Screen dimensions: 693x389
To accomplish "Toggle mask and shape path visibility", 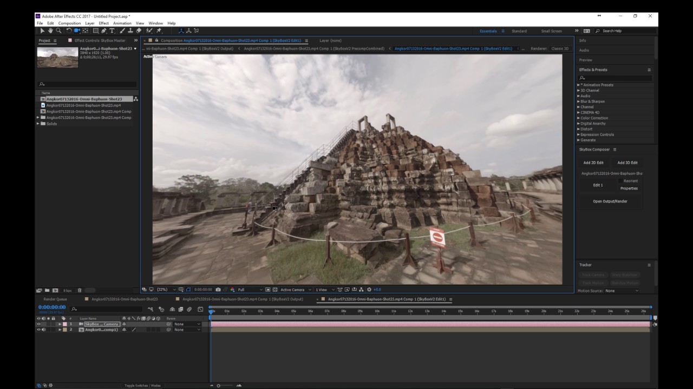I will 188,290.
